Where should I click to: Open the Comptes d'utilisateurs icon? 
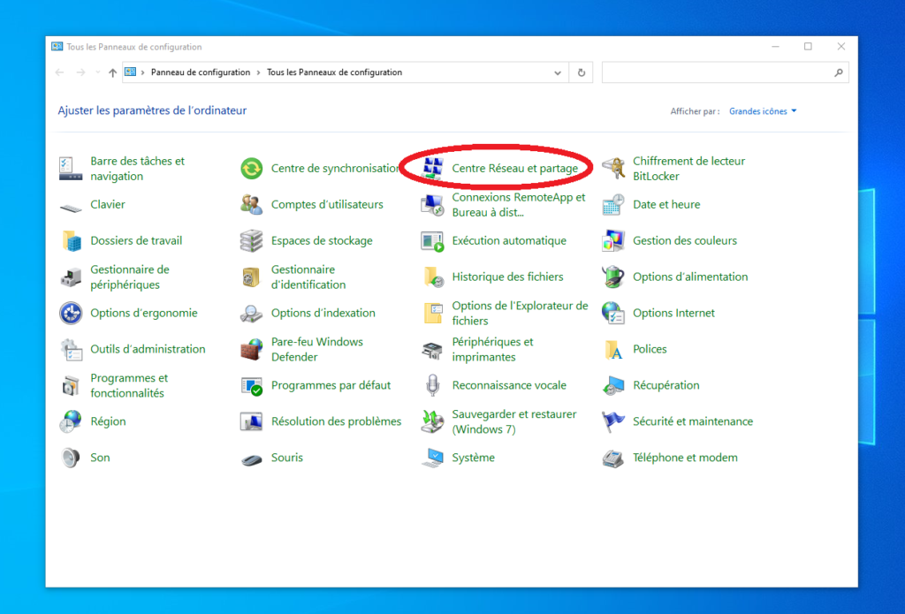(252, 205)
